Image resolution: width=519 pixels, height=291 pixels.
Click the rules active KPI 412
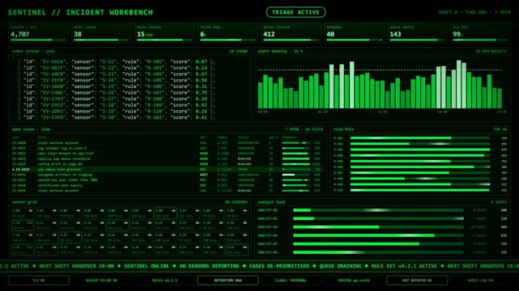point(291,32)
